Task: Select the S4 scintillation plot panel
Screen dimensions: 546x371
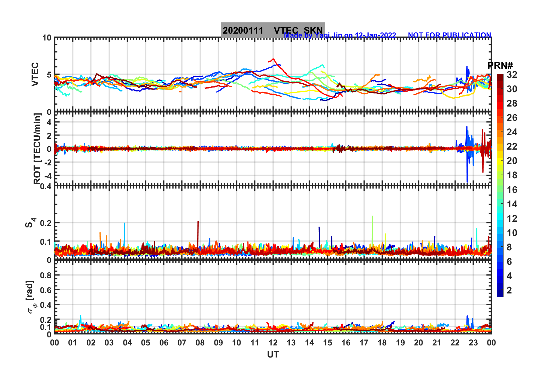Action: click(273, 223)
